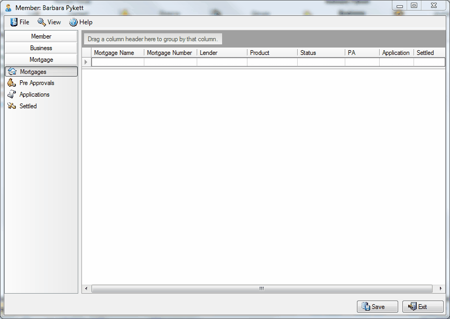This screenshot has height=319, width=450.
Task: Open the View menu
Action: (49, 22)
